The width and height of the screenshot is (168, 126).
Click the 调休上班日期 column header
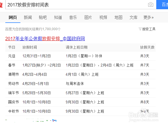pos(77,47)
